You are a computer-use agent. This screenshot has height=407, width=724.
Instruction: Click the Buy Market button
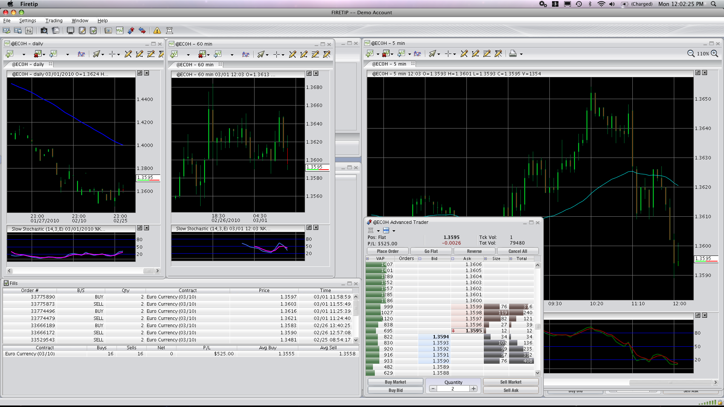[395, 382]
